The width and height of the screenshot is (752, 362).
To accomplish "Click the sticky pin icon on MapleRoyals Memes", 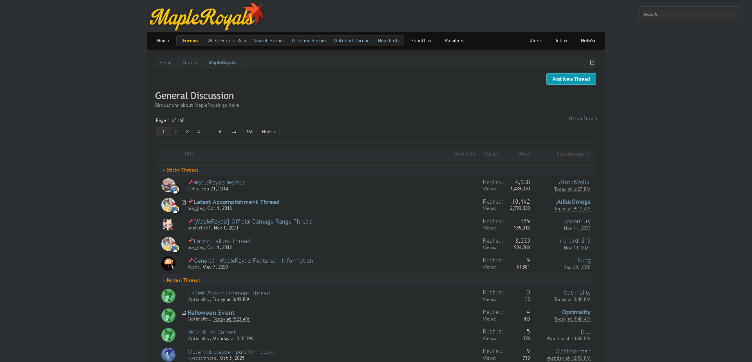I will (x=191, y=182).
